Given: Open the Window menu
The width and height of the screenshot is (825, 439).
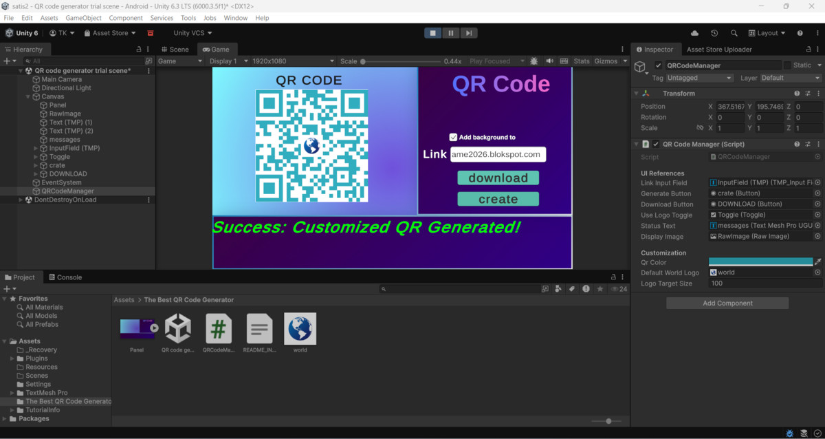Looking at the screenshot, I should [235, 18].
